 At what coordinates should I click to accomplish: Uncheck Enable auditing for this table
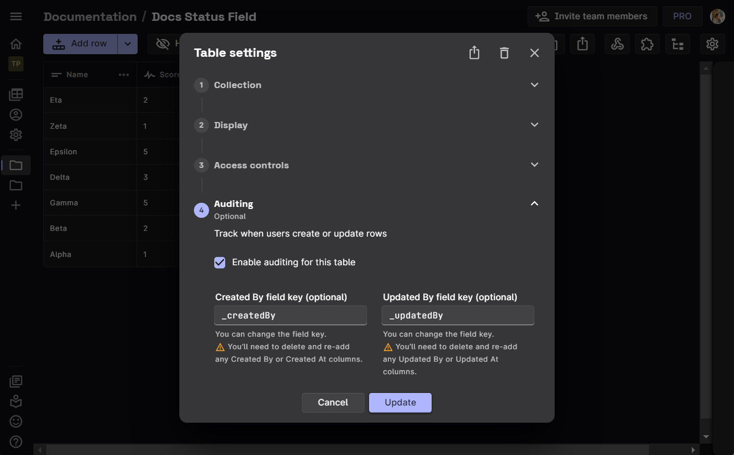pyautogui.click(x=220, y=263)
